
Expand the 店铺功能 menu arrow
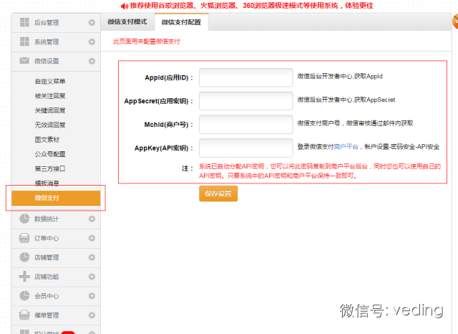coord(92,277)
